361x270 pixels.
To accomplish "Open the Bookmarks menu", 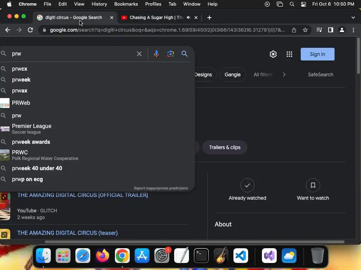I will tap(126, 4).
